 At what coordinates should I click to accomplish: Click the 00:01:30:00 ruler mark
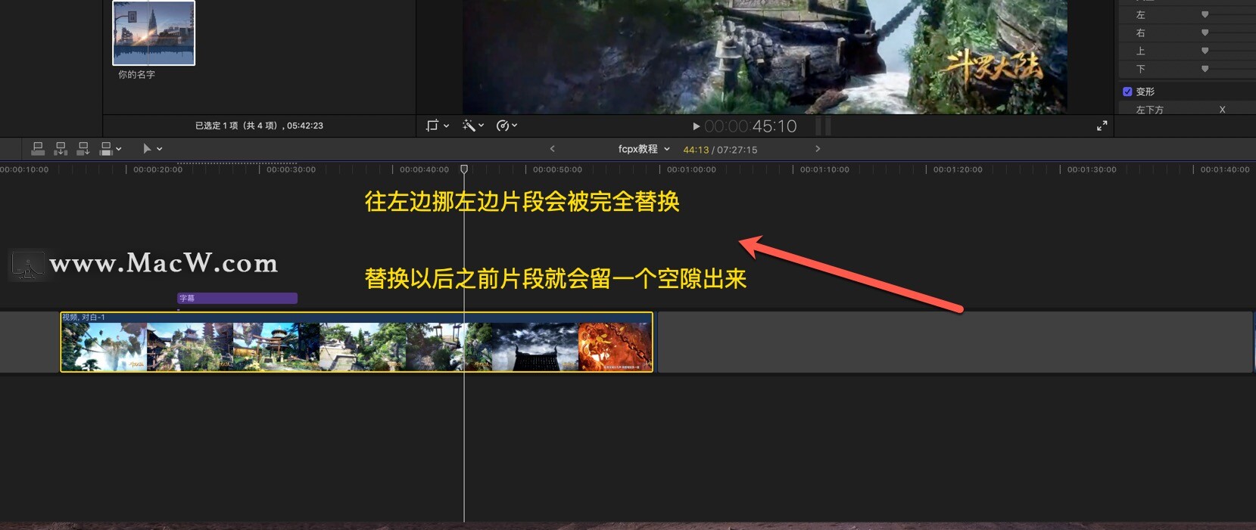coord(1092,169)
